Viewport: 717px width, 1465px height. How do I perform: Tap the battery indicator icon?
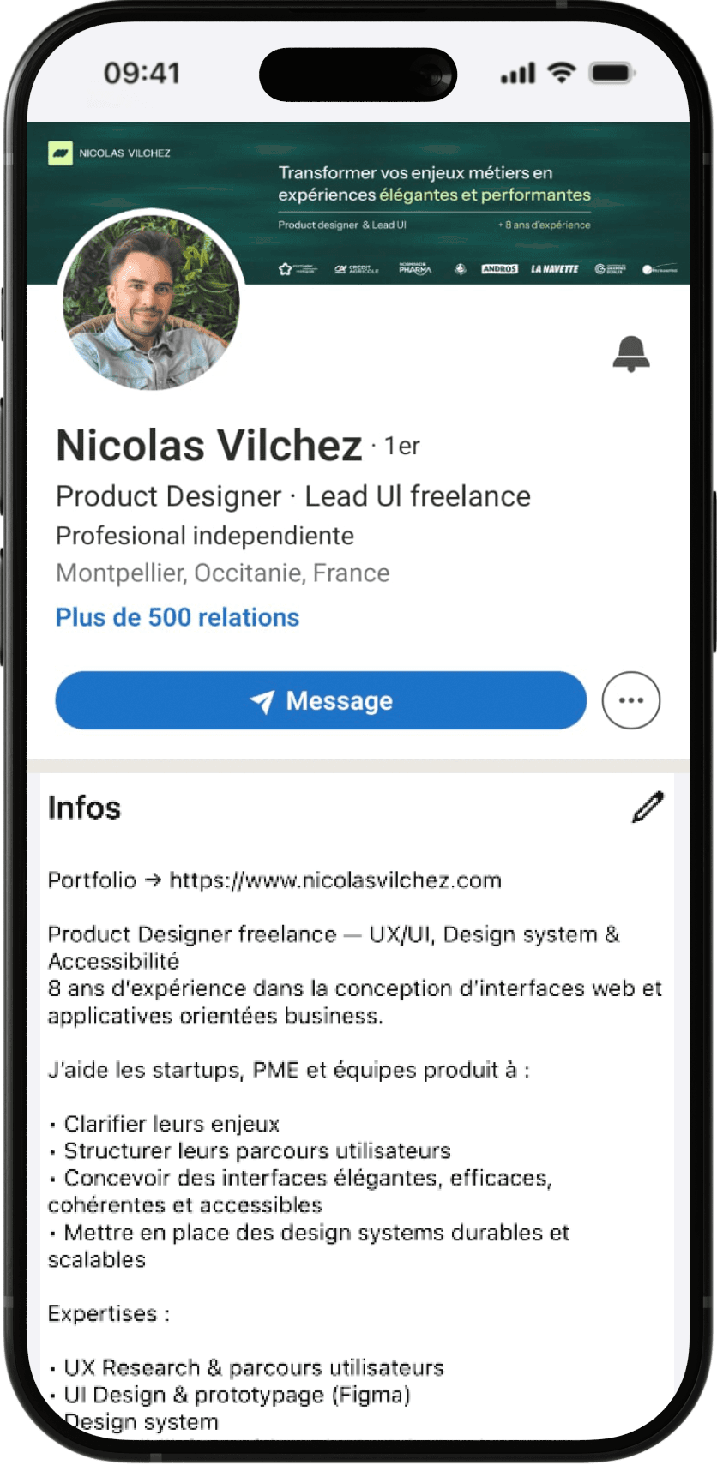tap(612, 73)
